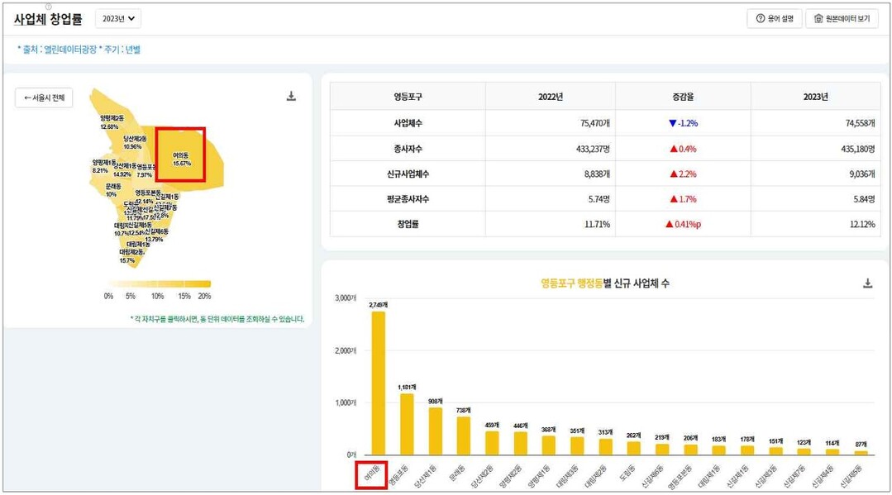Select 양평제2동 region on the map
892x495 pixels.
pyautogui.click(x=112, y=122)
